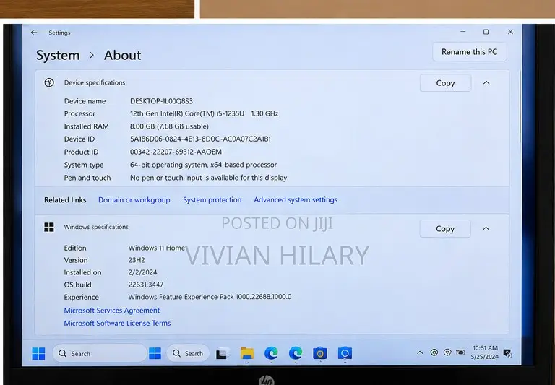Click the Windows specifications heading
This screenshot has height=385, width=555.
pyautogui.click(x=96, y=227)
